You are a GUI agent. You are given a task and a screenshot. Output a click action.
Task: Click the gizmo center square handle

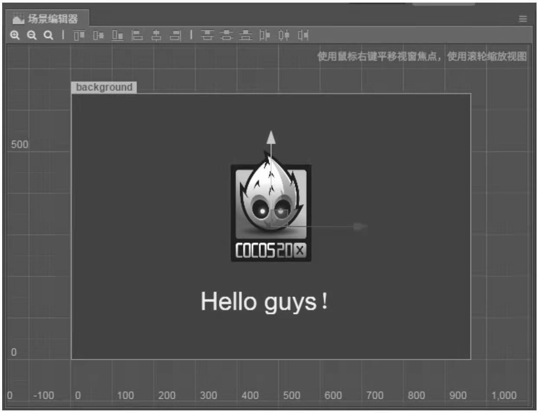280,218
